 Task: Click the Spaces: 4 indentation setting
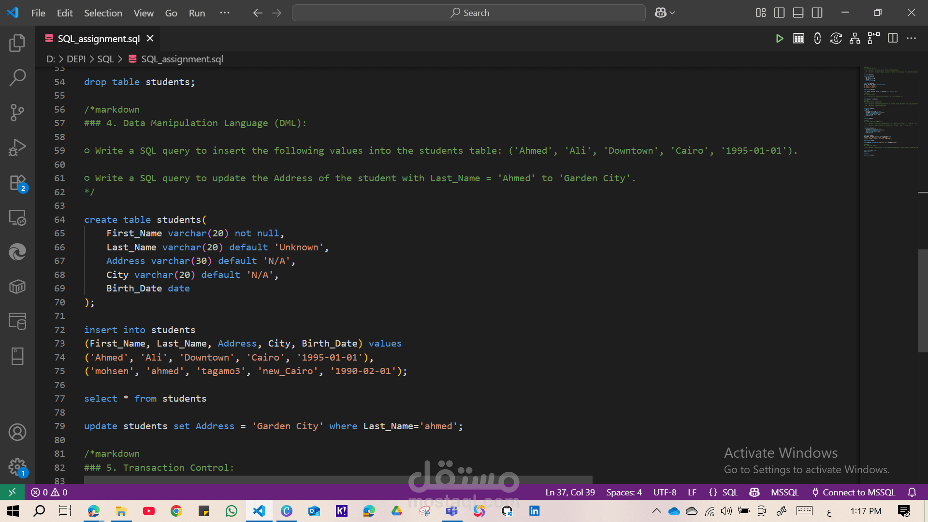pyautogui.click(x=623, y=492)
